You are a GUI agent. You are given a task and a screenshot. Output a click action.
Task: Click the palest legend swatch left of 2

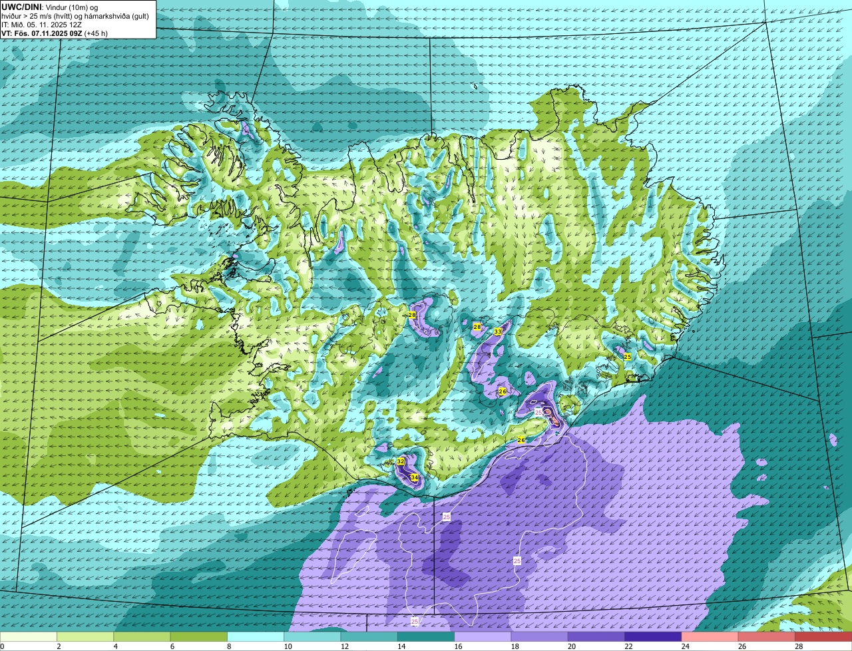[29, 637]
